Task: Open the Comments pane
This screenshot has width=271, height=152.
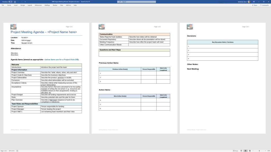Action: pyautogui.click(x=264, y=5)
